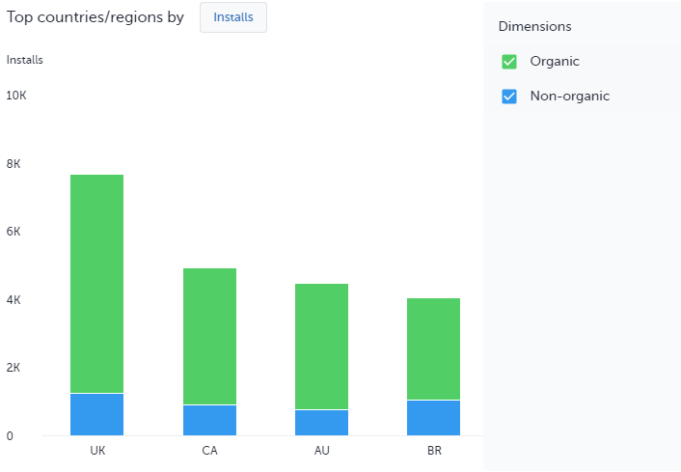
Task: Uncheck the Organic dimension checkbox
Action: (509, 62)
